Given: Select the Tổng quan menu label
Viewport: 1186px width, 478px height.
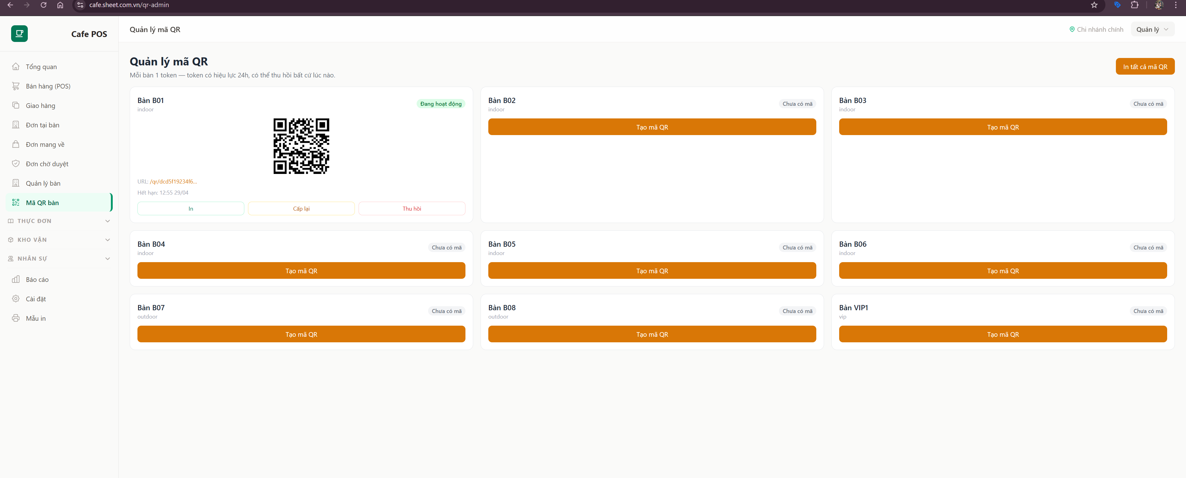Looking at the screenshot, I should click(x=41, y=67).
